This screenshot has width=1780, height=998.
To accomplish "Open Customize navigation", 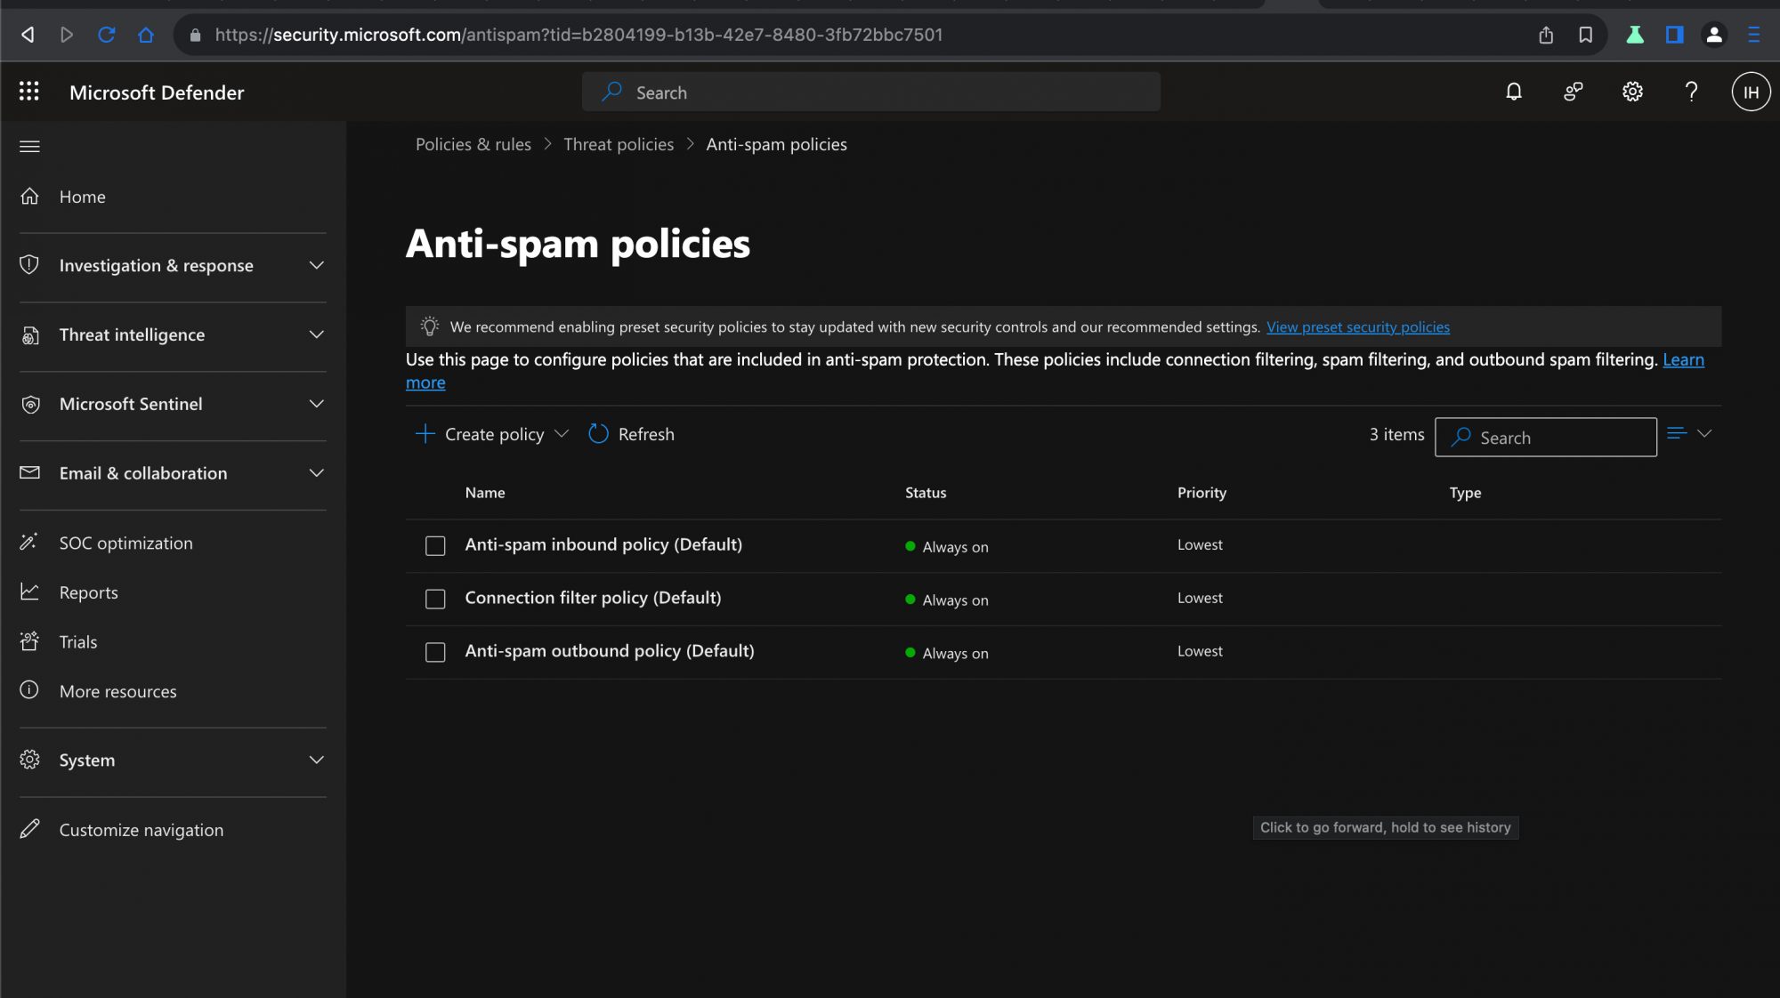I will [x=142, y=830].
